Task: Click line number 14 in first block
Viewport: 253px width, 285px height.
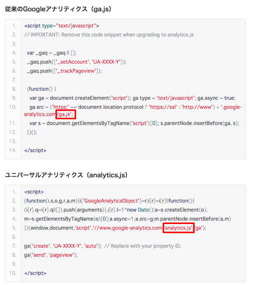Action: (x=13, y=150)
